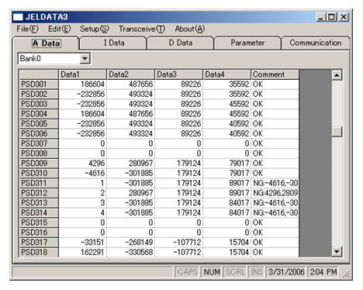Select row header PSD307
This screenshot has height=290, width=363.
coord(39,143)
